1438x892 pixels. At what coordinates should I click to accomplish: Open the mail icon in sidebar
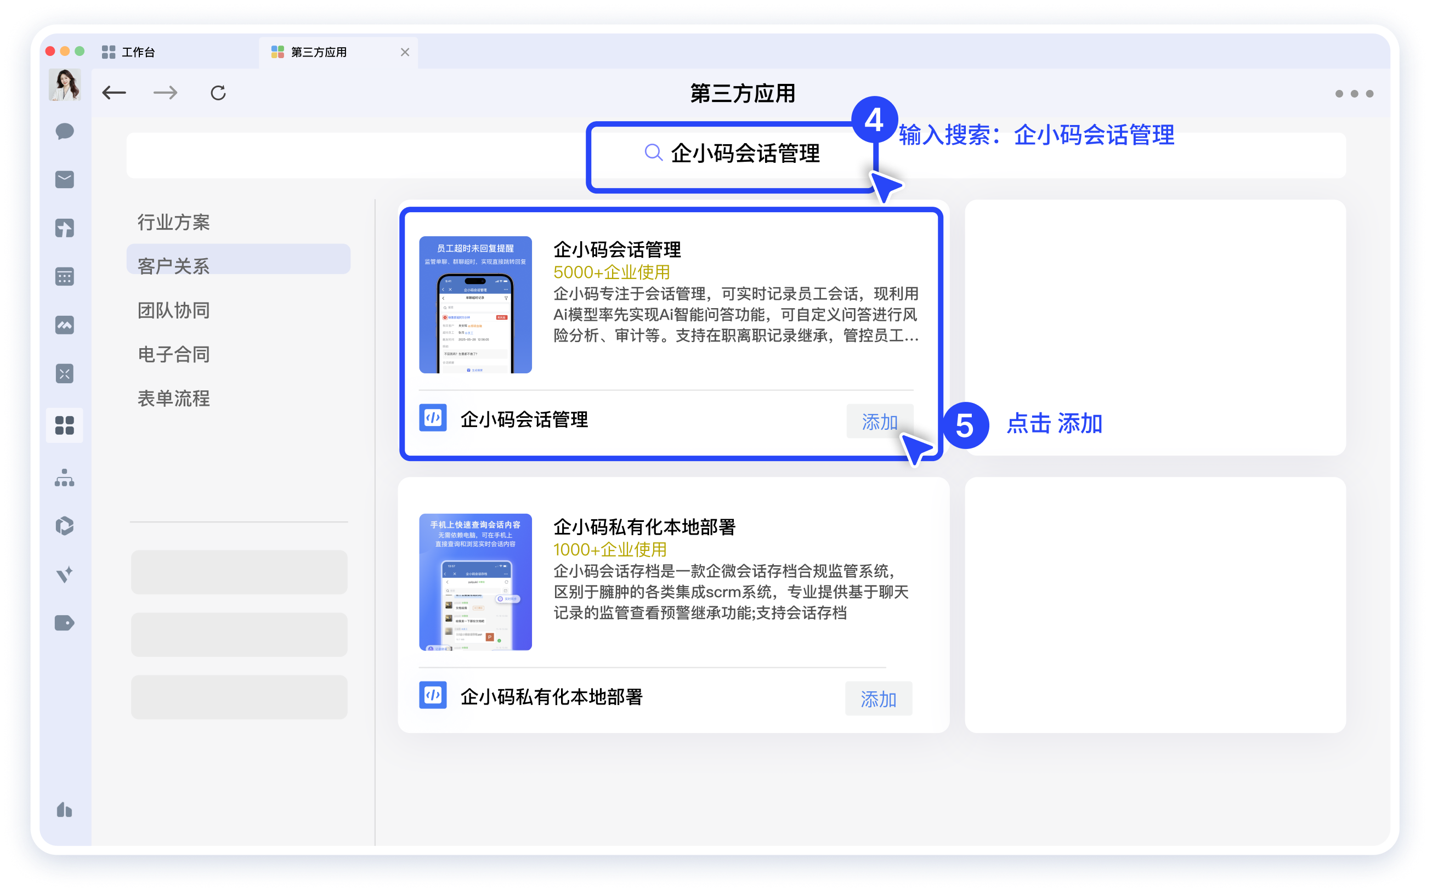[x=64, y=179]
